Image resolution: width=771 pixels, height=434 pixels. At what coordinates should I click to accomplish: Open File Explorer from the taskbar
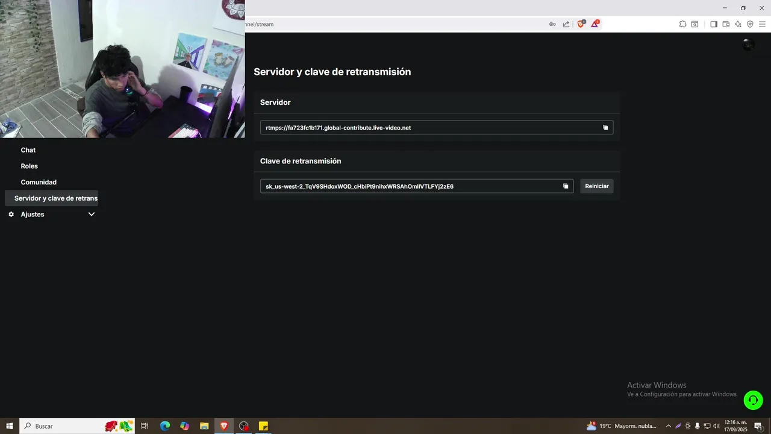204,426
